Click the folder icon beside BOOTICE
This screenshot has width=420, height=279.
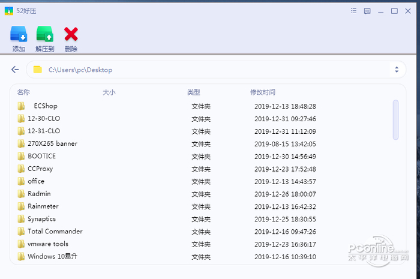click(x=21, y=157)
